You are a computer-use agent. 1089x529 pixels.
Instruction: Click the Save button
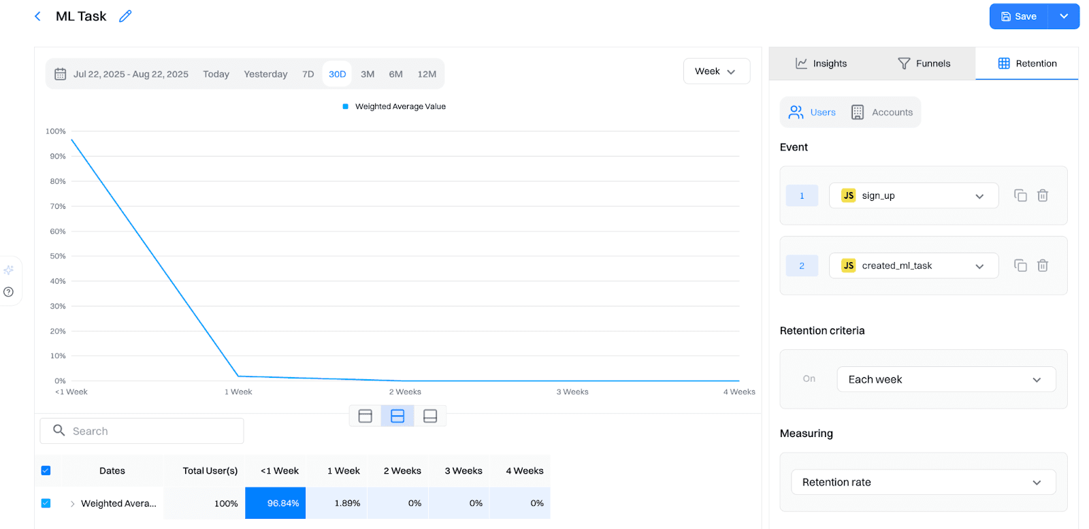click(1019, 16)
